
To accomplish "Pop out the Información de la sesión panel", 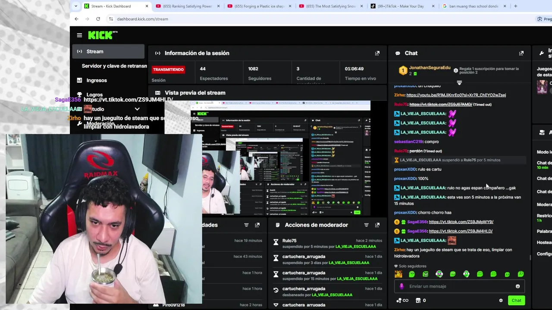I will [377, 53].
